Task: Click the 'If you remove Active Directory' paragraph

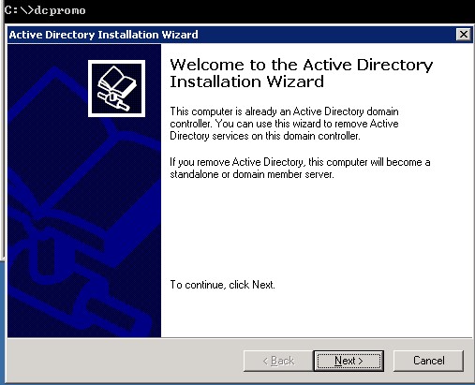Action: [x=300, y=168]
